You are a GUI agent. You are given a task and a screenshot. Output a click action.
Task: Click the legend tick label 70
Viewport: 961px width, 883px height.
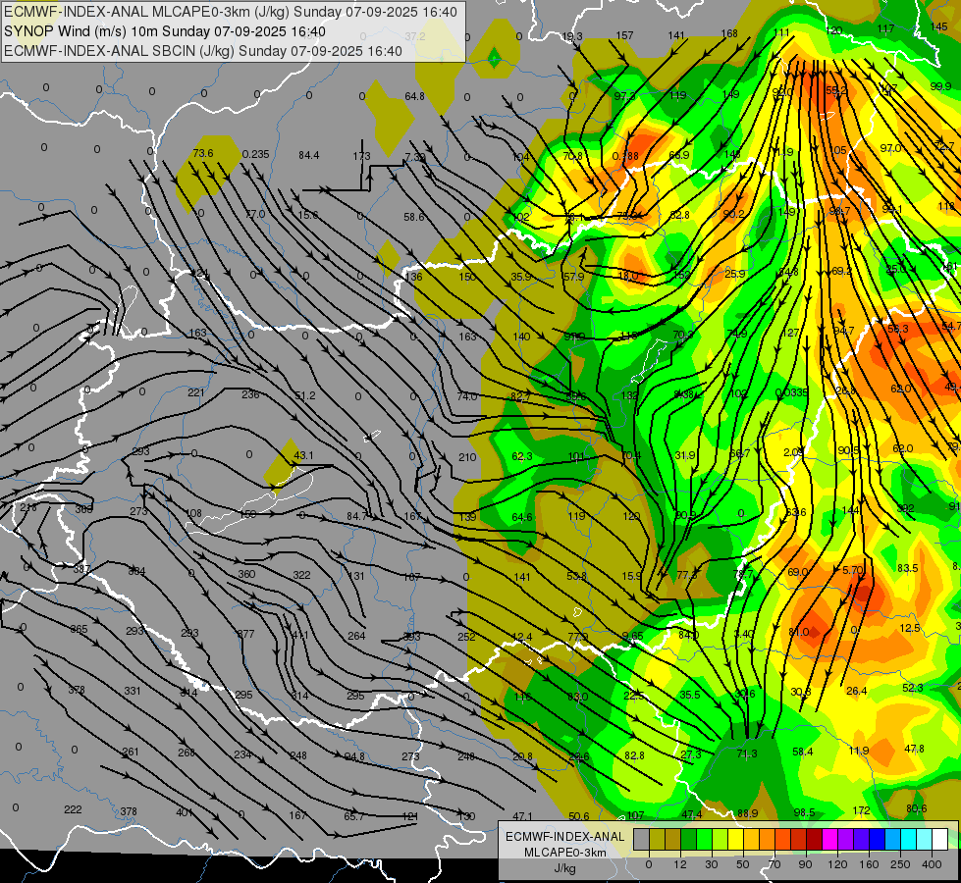774,864
